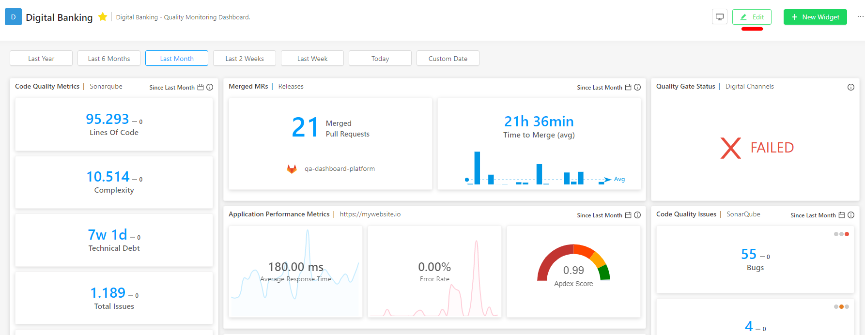This screenshot has width=865, height=335.
Task: Open the Technical Debt card
Action: [x=114, y=240]
